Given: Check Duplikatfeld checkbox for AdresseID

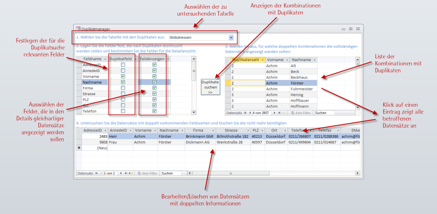Looking at the screenshot, I should click(x=123, y=65).
